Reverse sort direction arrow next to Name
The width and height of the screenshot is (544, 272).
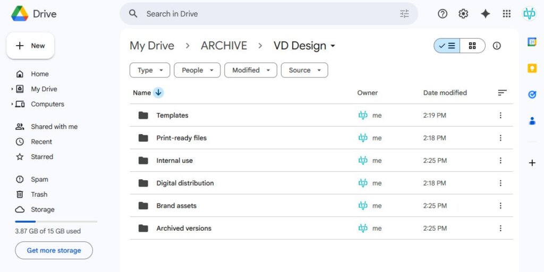click(x=158, y=93)
